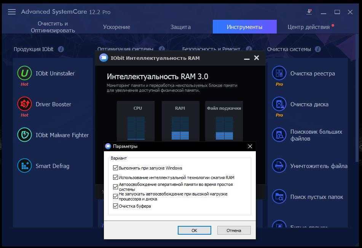Open IObit Malware Fighter icon
The image size is (362, 248).
(24, 135)
